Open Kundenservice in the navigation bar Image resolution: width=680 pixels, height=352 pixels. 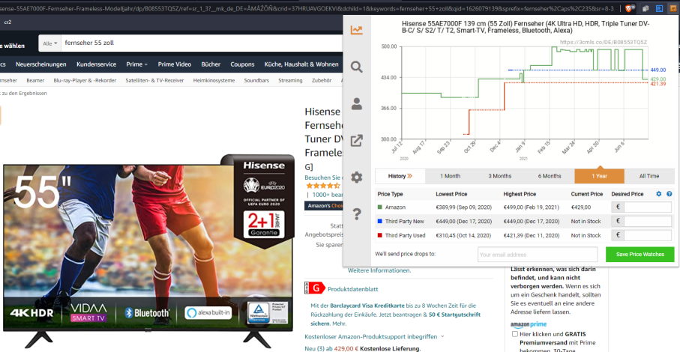pyautogui.click(x=96, y=64)
